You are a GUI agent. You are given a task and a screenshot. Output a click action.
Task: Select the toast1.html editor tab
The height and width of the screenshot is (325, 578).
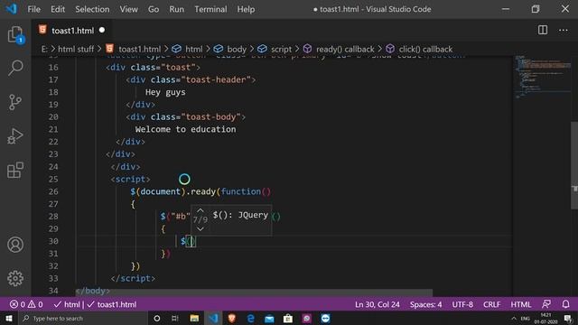click(72, 30)
